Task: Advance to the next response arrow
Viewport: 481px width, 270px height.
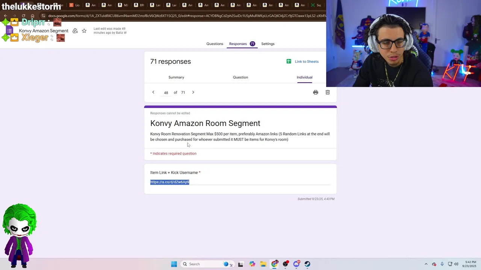Action: (x=193, y=92)
